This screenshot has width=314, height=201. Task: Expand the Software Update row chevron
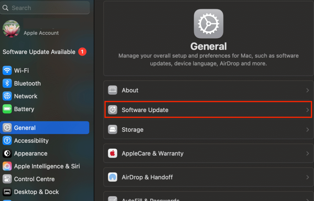pyautogui.click(x=307, y=110)
